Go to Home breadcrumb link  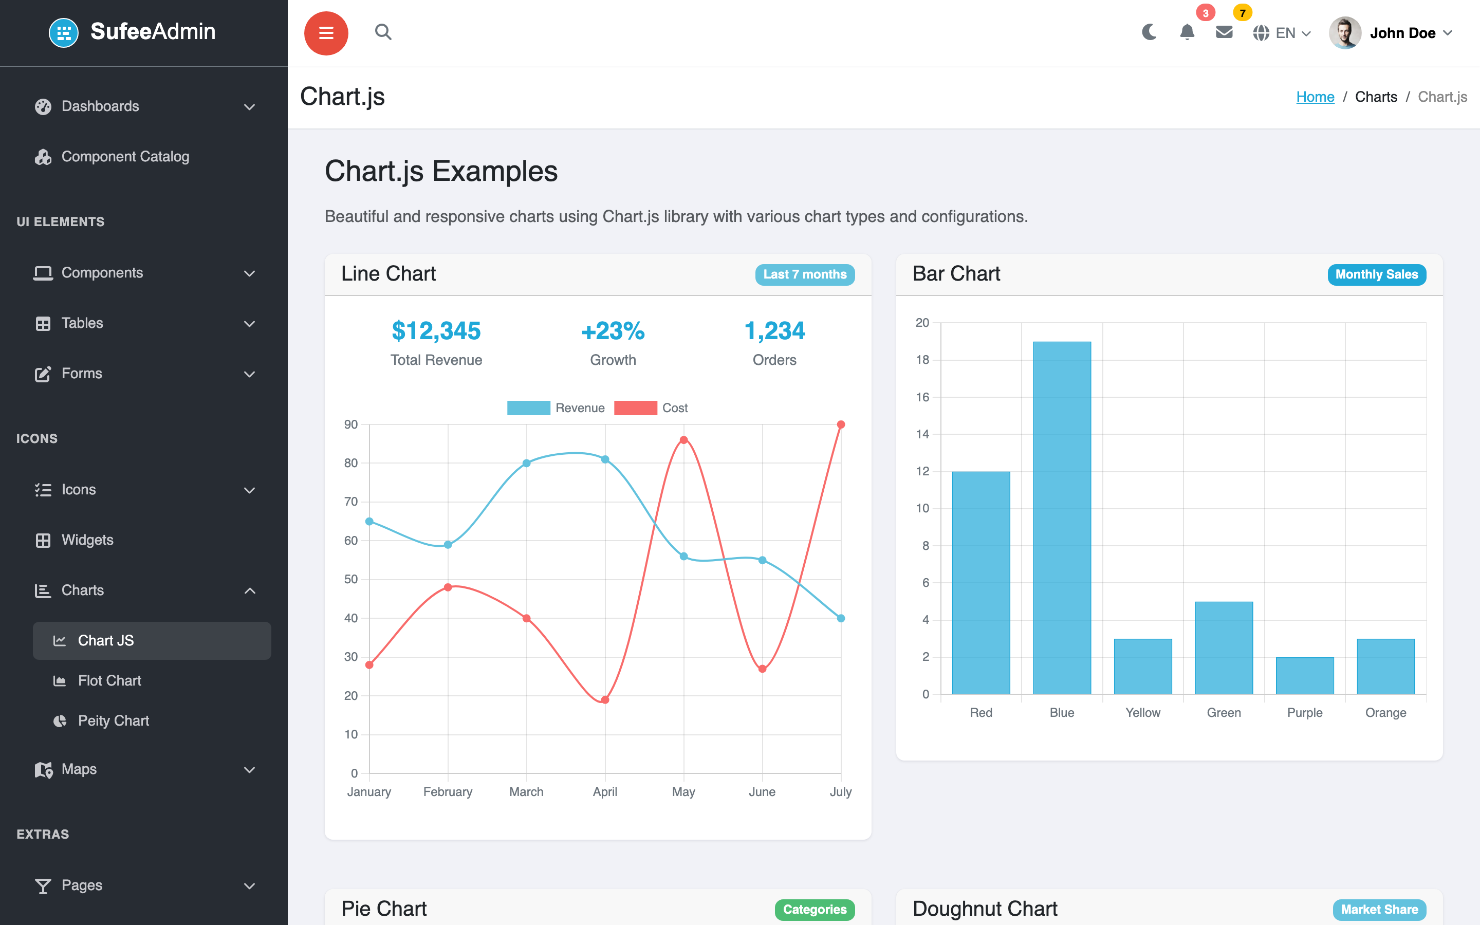coord(1315,97)
